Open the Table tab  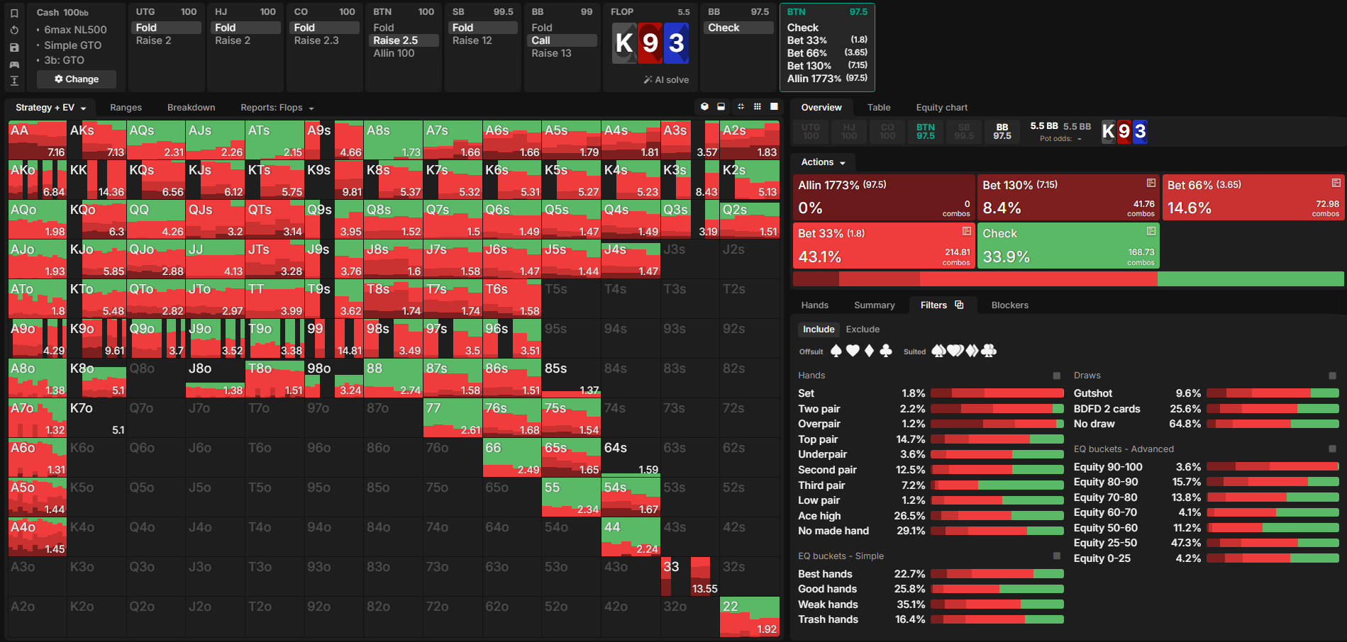[x=878, y=108]
